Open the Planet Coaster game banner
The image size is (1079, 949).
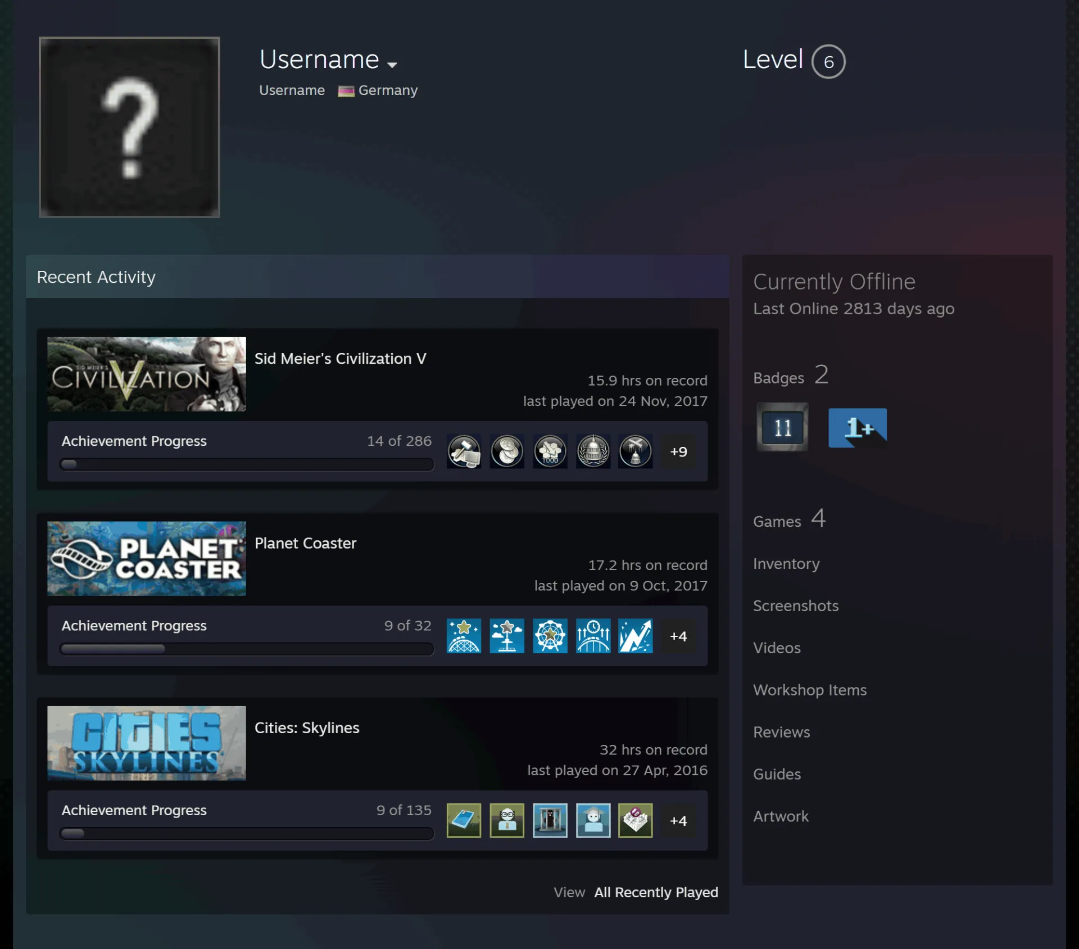click(x=147, y=558)
